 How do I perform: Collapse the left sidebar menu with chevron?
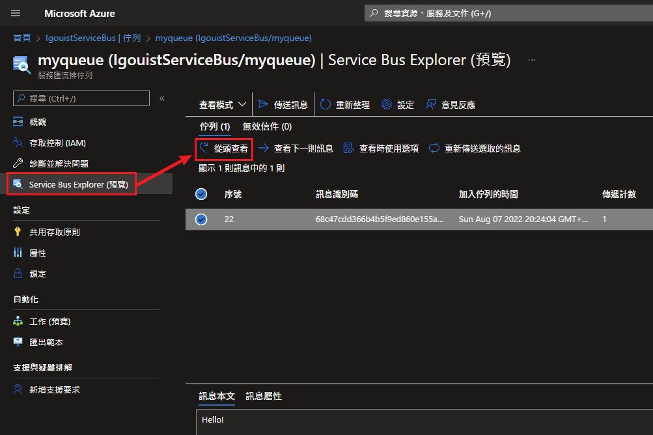point(162,98)
